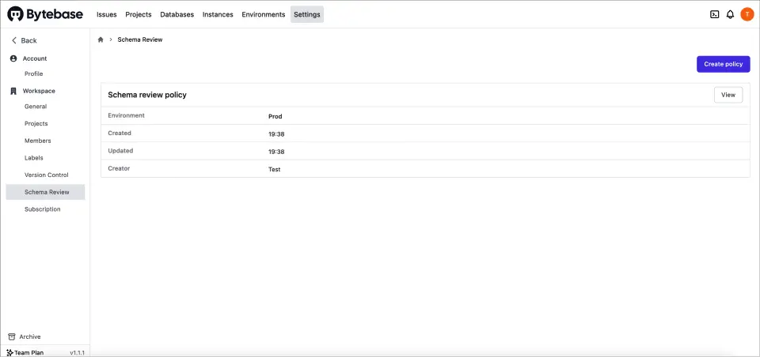The image size is (760, 357).
Task: Open Databases in top navigation
Action: click(x=177, y=14)
